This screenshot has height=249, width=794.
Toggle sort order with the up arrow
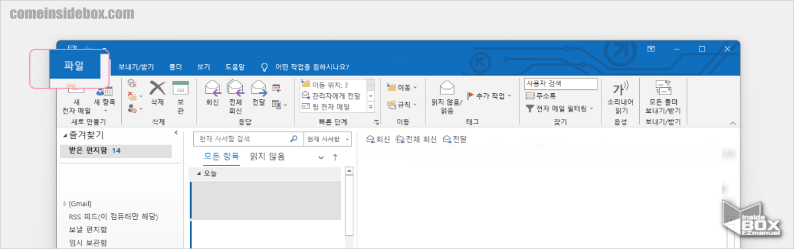pyautogui.click(x=335, y=157)
